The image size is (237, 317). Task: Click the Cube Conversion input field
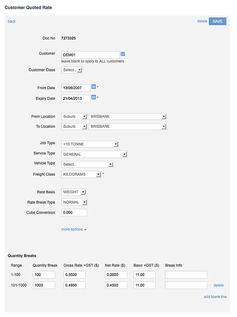[x=74, y=212]
